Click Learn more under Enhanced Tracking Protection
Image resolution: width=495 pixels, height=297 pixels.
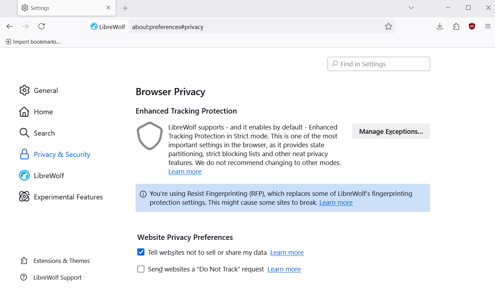[x=185, y=172]
